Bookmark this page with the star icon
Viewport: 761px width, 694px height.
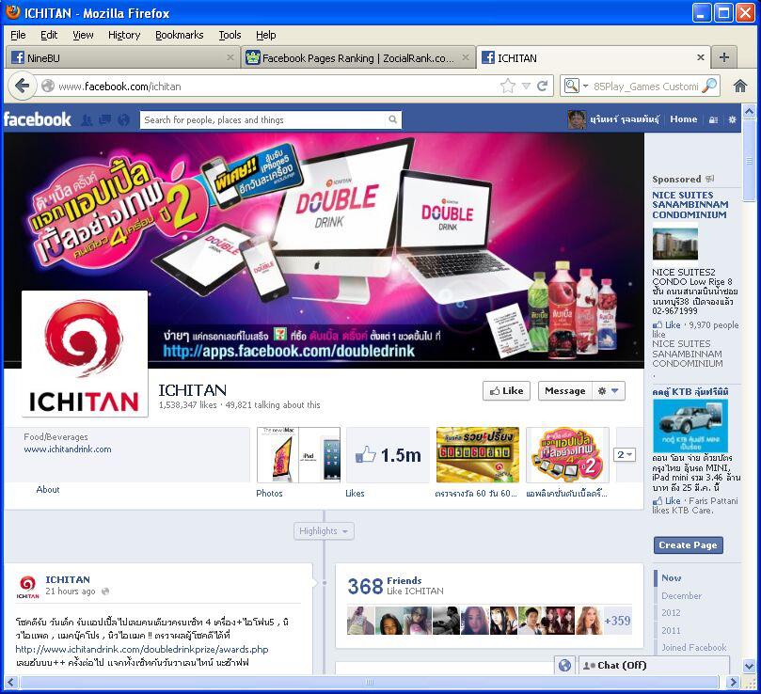508,86
